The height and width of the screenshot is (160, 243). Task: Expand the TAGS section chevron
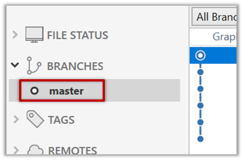point(15,120)
